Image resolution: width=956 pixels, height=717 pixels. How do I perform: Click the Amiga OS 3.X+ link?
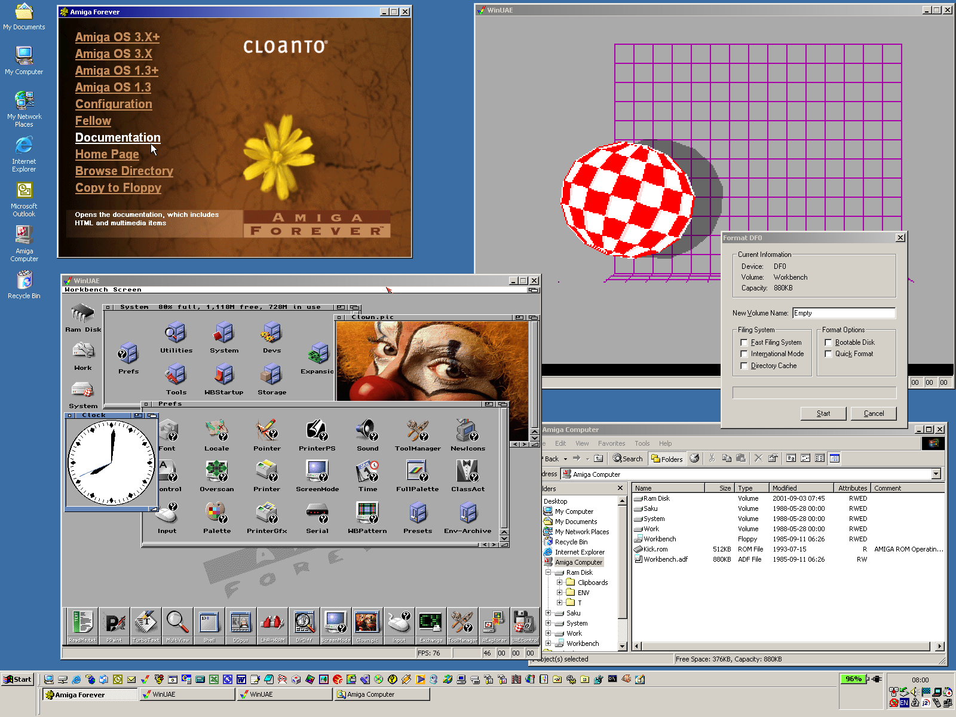(117, 37)
